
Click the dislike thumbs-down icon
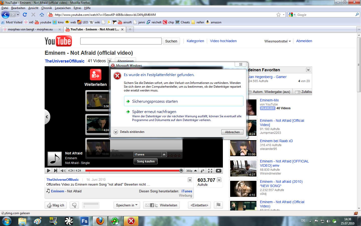click(x=74, y=205)
